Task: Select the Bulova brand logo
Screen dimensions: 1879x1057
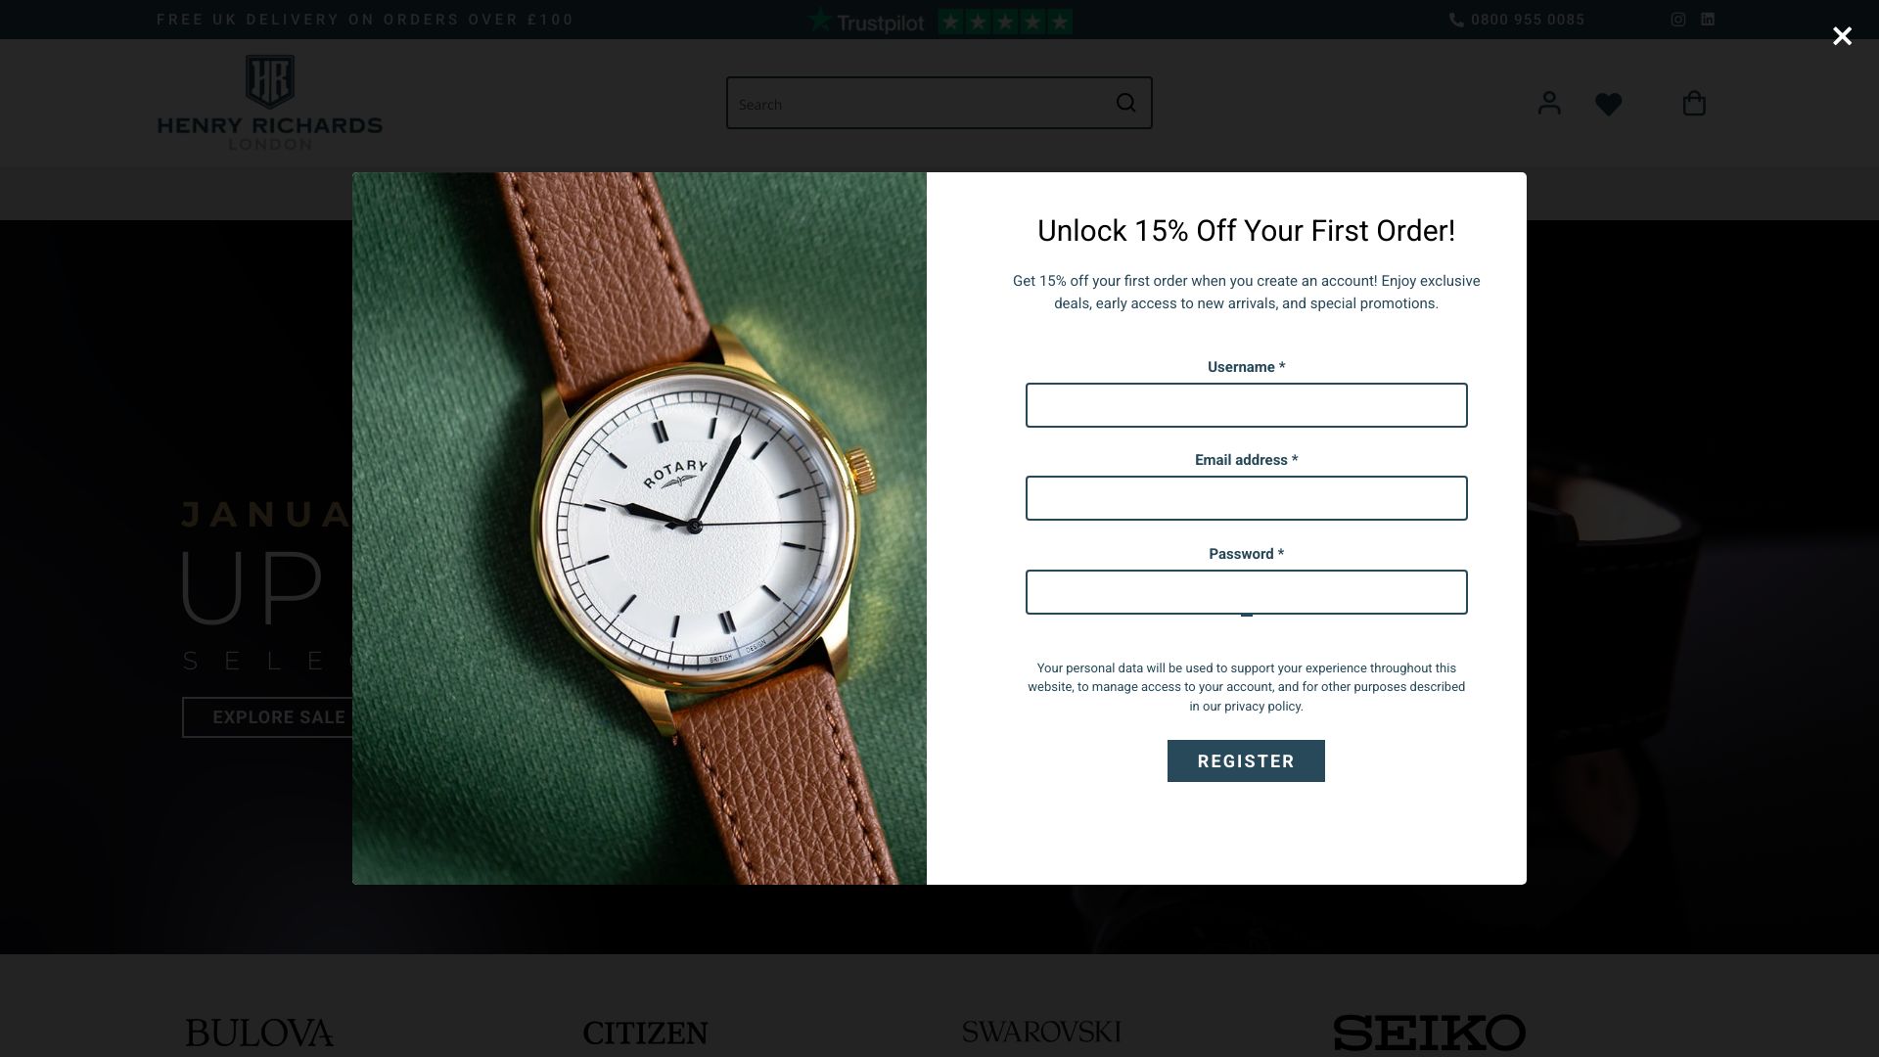Action: (259, 1033)
